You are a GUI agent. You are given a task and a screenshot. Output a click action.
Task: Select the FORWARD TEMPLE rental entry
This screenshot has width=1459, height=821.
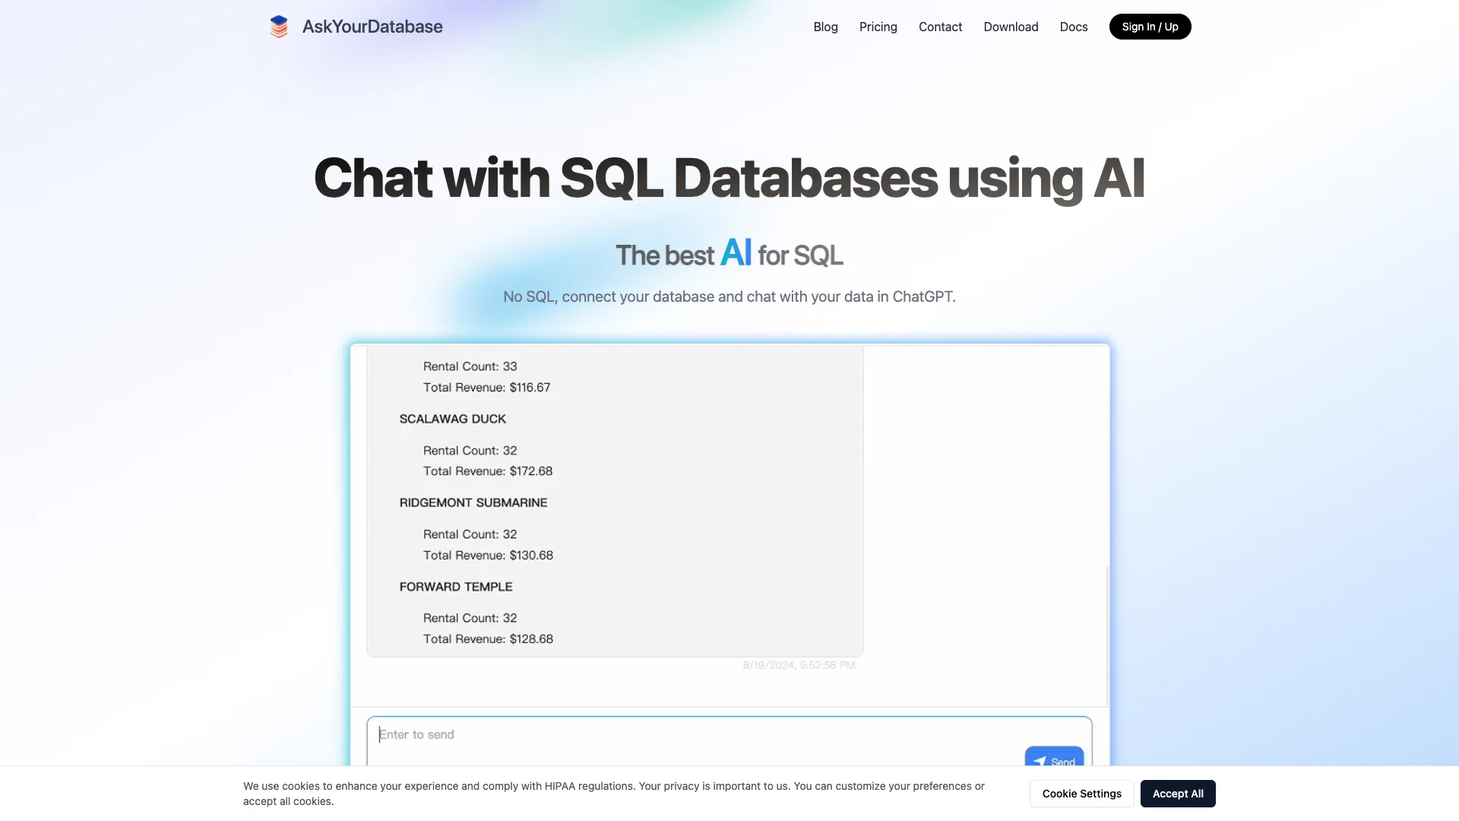(x=455, y=586)
